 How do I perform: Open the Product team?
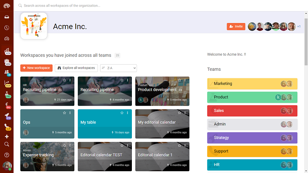(x=252, y=97)
